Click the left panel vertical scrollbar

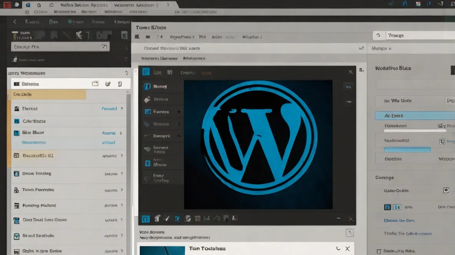129,174
